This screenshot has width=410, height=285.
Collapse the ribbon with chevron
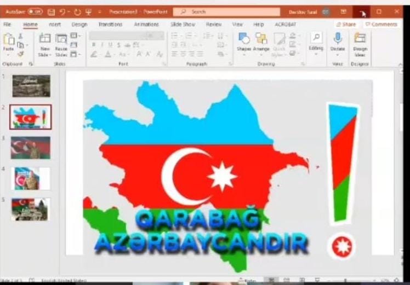tap(400, 64)
